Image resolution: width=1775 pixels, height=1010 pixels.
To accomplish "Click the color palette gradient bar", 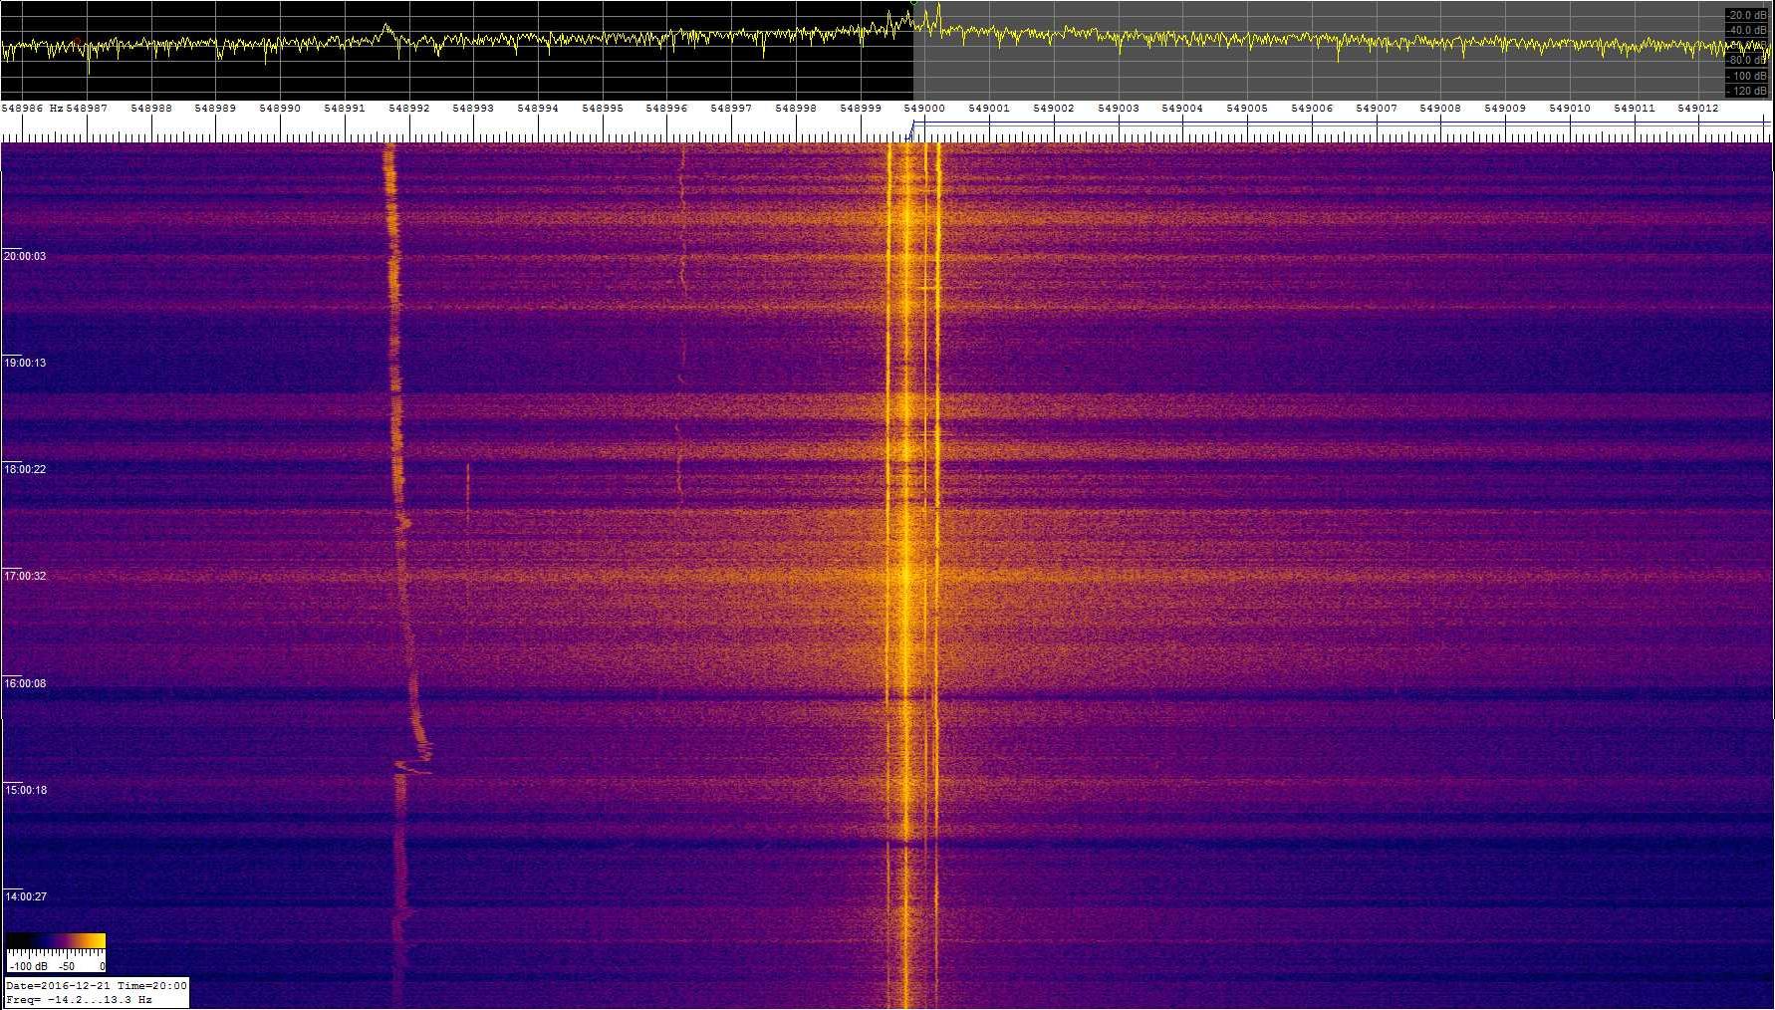I will [56, 940].
